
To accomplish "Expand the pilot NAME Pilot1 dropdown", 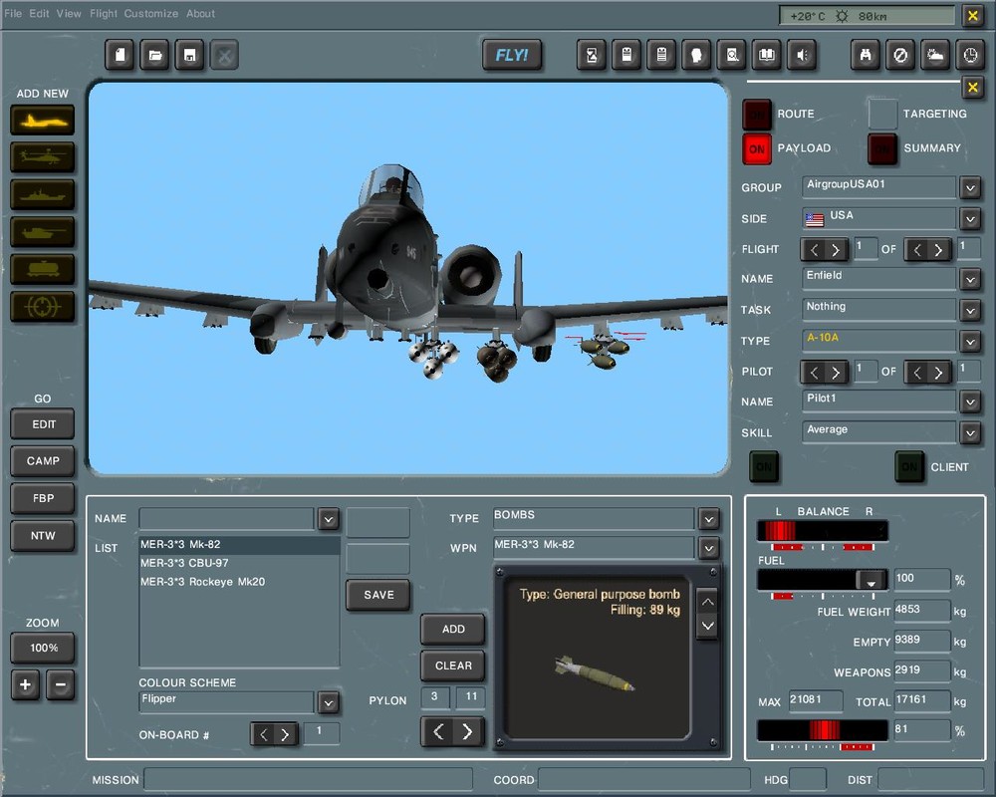I will point(970,401).
